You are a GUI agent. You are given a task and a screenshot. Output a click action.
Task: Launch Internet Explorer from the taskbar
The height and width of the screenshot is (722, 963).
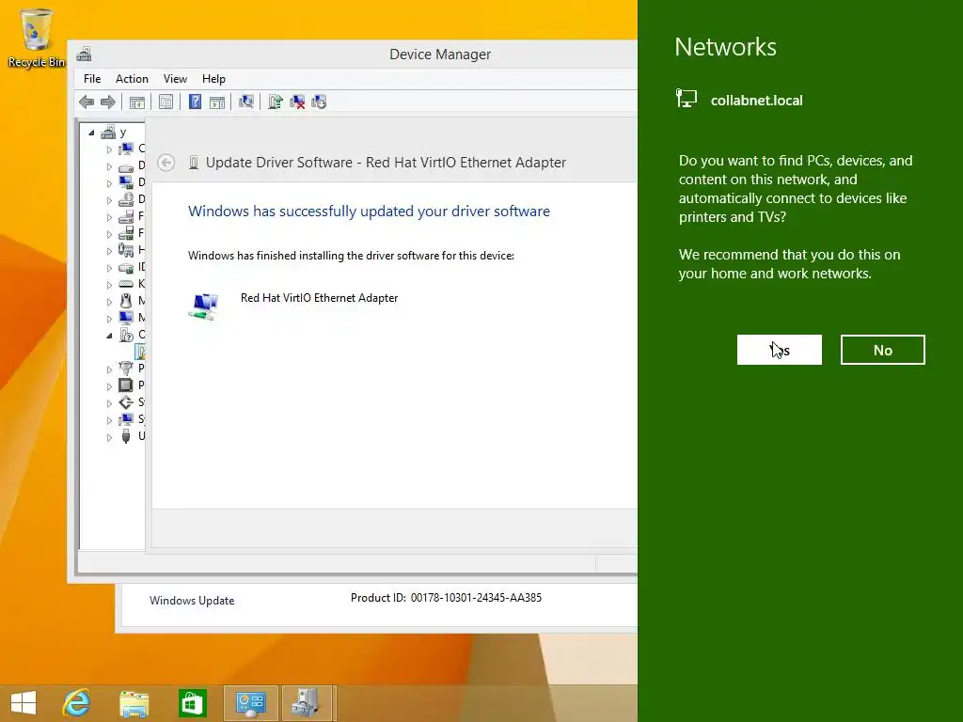coord(76,703)
